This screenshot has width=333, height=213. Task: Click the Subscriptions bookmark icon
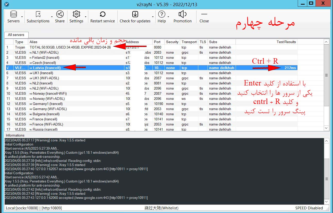click(38, 14)
